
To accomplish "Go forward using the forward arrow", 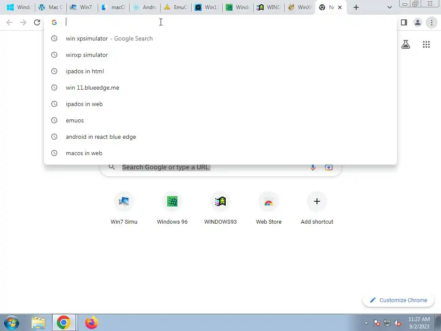I will 23,22.
